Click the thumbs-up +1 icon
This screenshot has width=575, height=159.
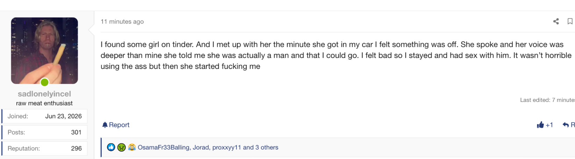[540, 125]
